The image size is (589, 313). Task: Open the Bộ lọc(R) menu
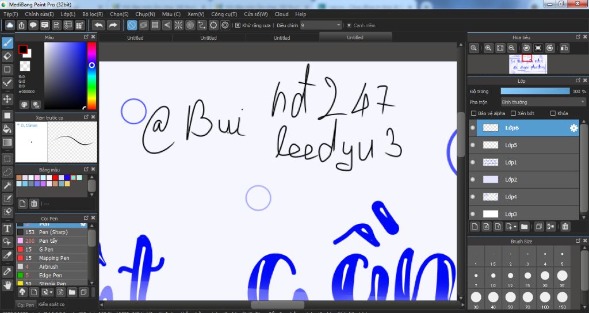click(x=93, y=14)
